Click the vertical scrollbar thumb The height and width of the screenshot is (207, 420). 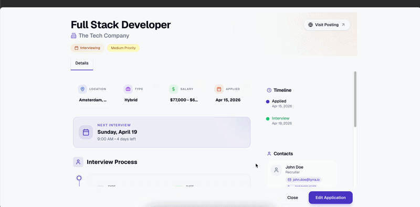coord(355,99)
